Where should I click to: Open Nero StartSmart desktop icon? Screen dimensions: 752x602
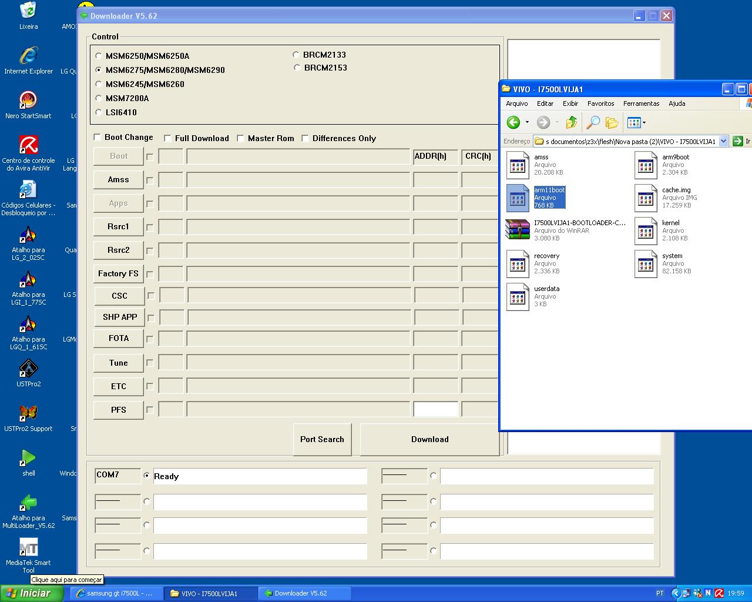pyautogui.click(x=28, y=101)
